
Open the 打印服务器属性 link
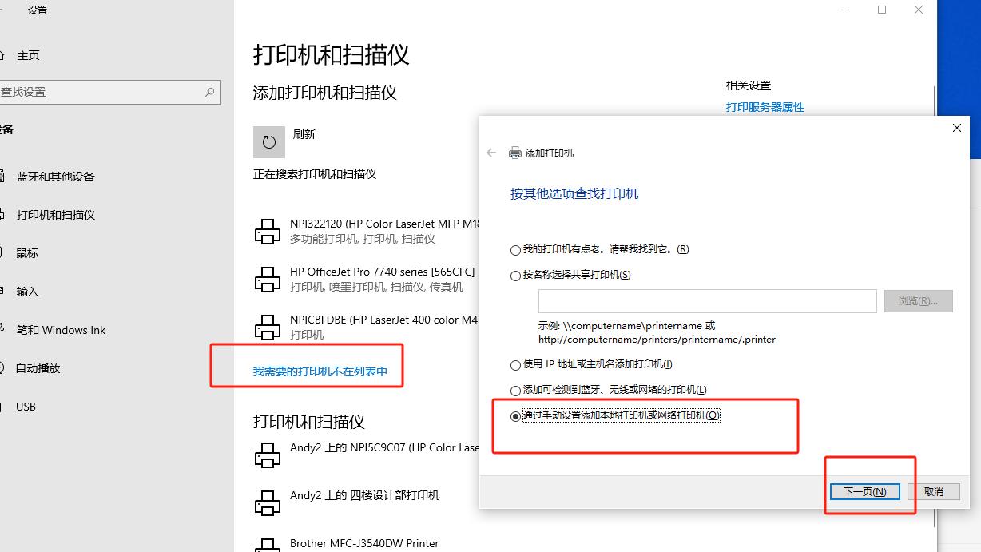pos(762,107)
